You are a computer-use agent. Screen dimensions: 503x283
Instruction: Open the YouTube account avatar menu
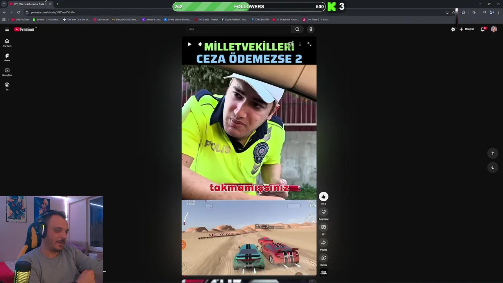click(494, 29)
